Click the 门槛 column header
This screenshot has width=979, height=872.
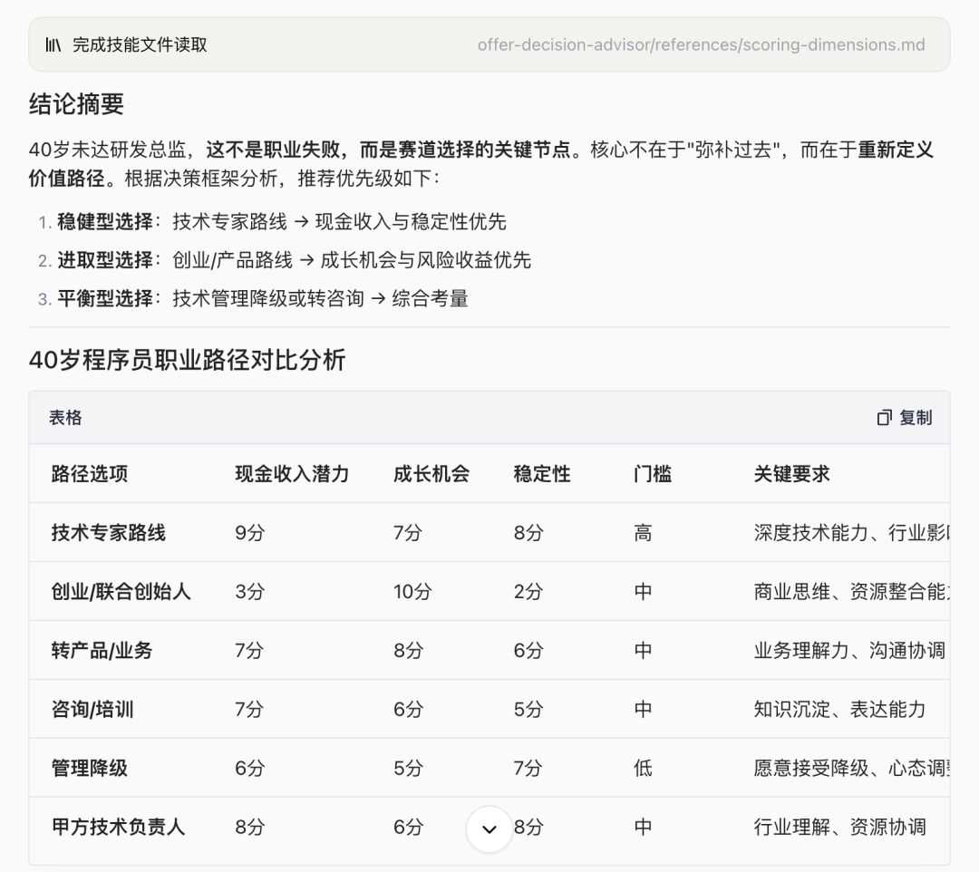(x=653, y=474)
